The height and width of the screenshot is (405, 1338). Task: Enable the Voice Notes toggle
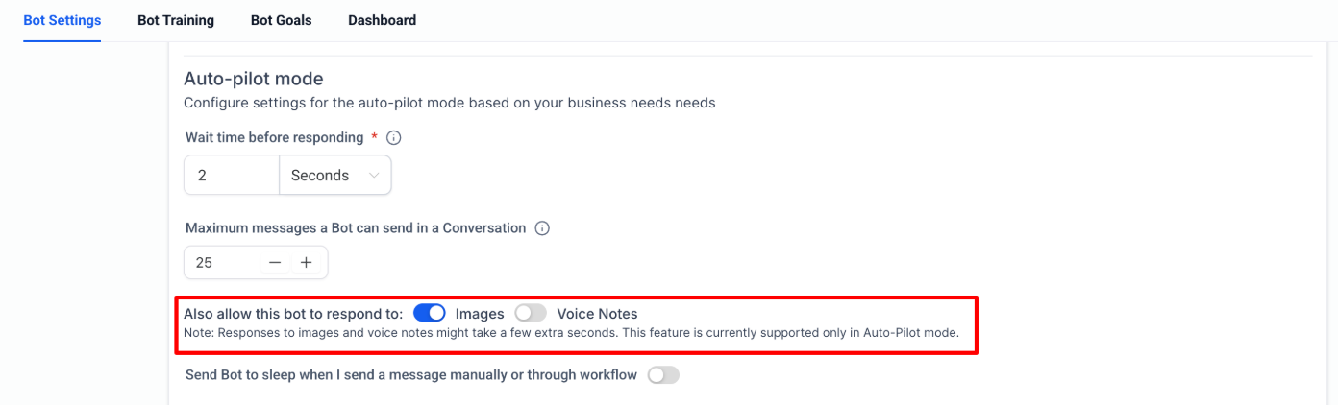(531, 313)
